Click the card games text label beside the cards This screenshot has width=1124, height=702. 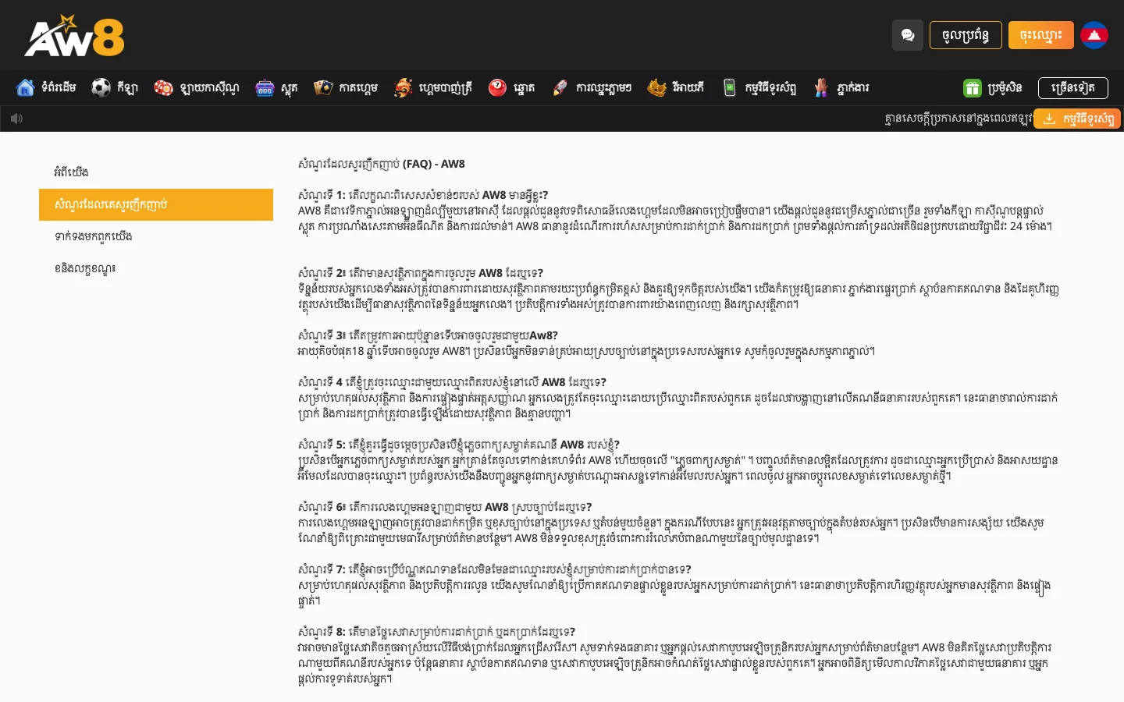[x=358, y=87]
